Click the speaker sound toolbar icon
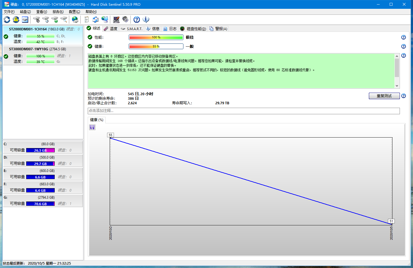Viewport: 413px width, 268px height. pos(125,20)
